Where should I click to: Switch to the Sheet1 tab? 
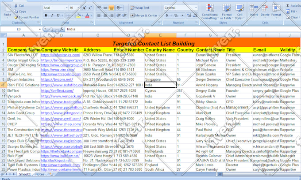pyautogui.click(x=25, y=174)
